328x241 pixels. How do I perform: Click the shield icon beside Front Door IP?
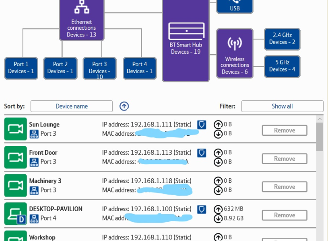pyautogui.click(x=202, y=153)
